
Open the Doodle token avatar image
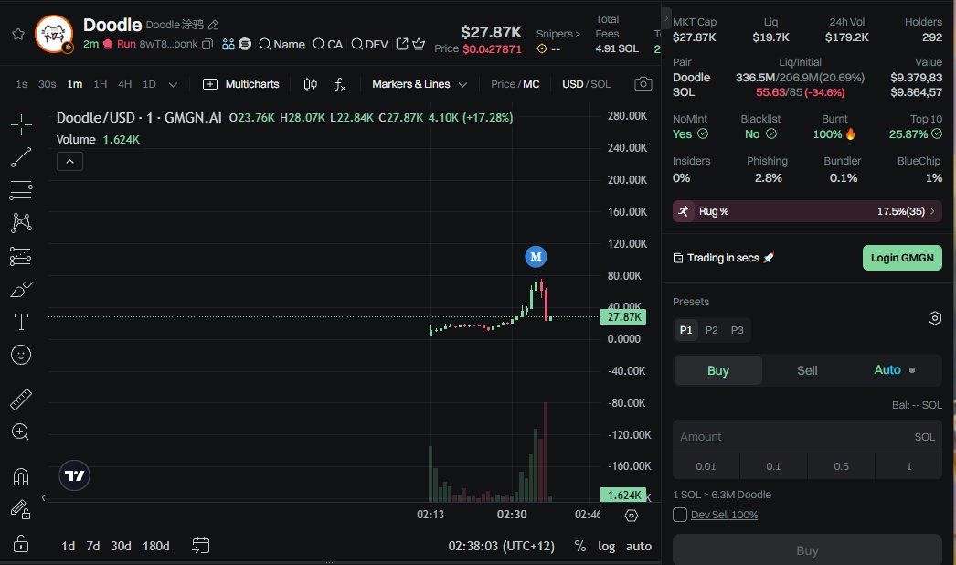tap(54, 34)
